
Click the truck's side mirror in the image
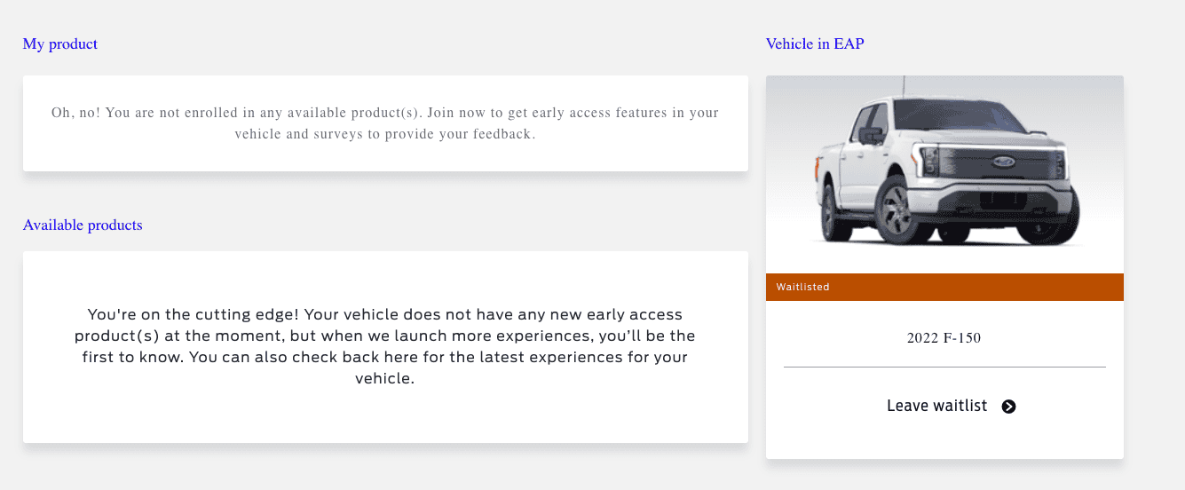871,136
